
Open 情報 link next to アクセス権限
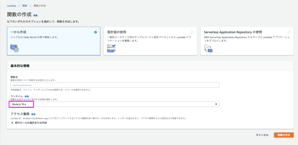[x=33, y=114]
